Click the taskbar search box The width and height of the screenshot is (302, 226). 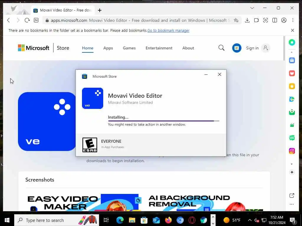57,220
